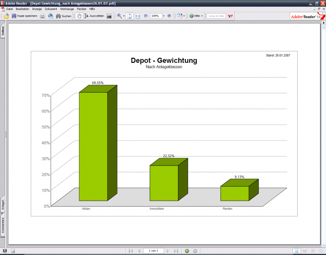This screenshot has width=326, height=255.
Task: Open the Bearbeiten menu
Action: 22,9
